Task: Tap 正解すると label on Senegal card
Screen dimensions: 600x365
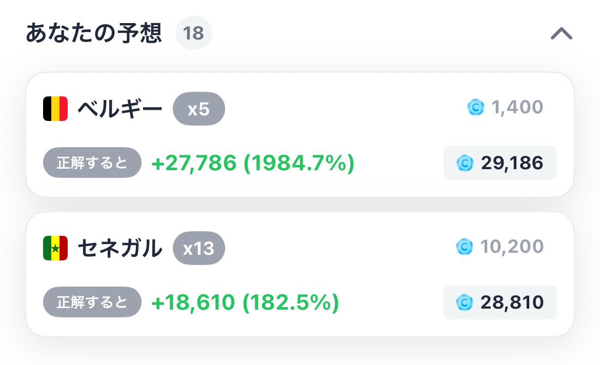Action: (92, 302)
